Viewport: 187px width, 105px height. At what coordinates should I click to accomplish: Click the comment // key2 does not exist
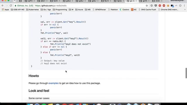point(54,64)
